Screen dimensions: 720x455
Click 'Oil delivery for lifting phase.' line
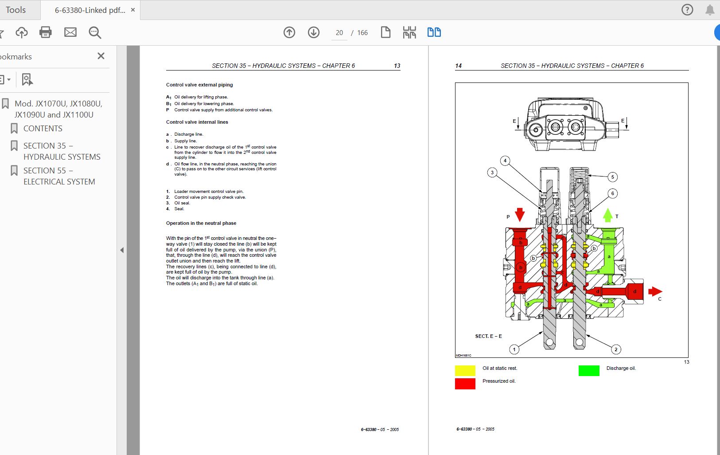201,97
